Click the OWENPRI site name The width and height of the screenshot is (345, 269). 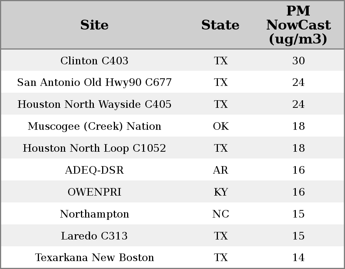(94, 192)
